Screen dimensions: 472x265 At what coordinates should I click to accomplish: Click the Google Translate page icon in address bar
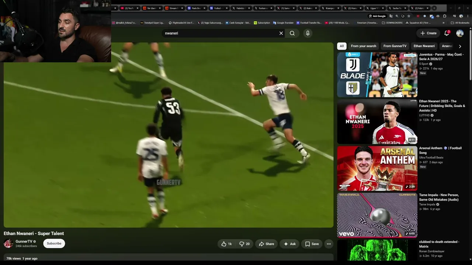pyautogui.click(x=391, y=16)
